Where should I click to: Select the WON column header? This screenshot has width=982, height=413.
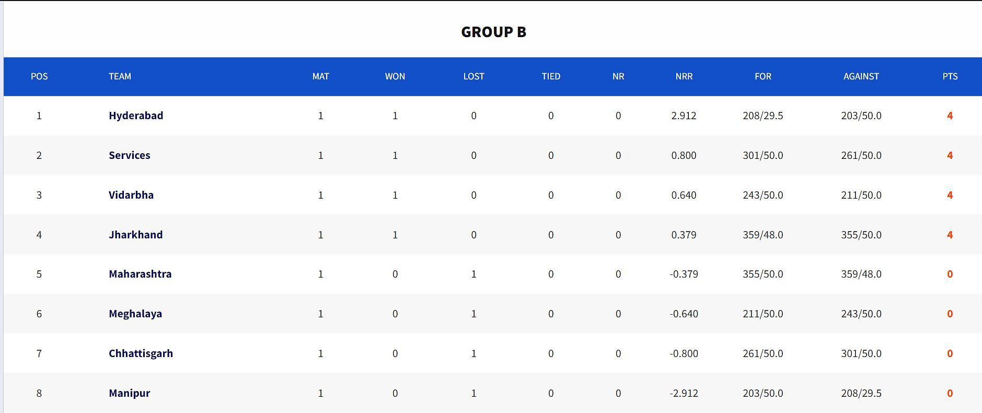(x=395, y=76)
